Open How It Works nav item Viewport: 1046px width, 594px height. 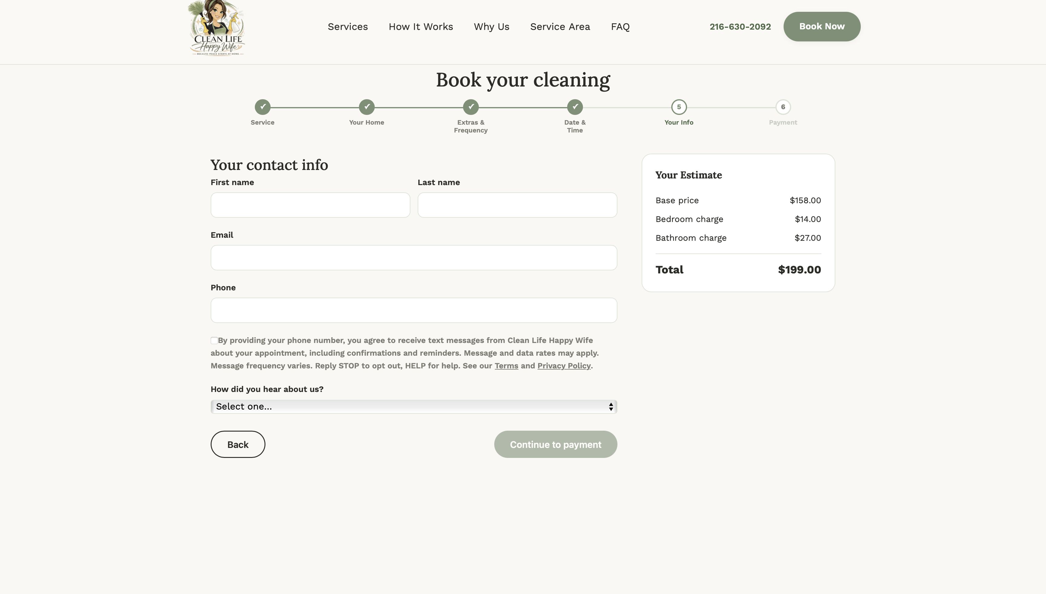[421, 27]
